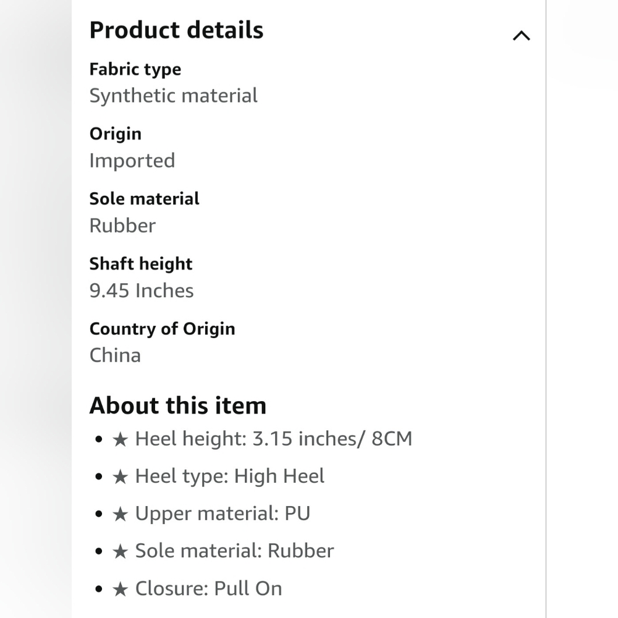Click the Imported value text
Image resolution: width=618 pixels, height=618 pixels.
point(132,161)
